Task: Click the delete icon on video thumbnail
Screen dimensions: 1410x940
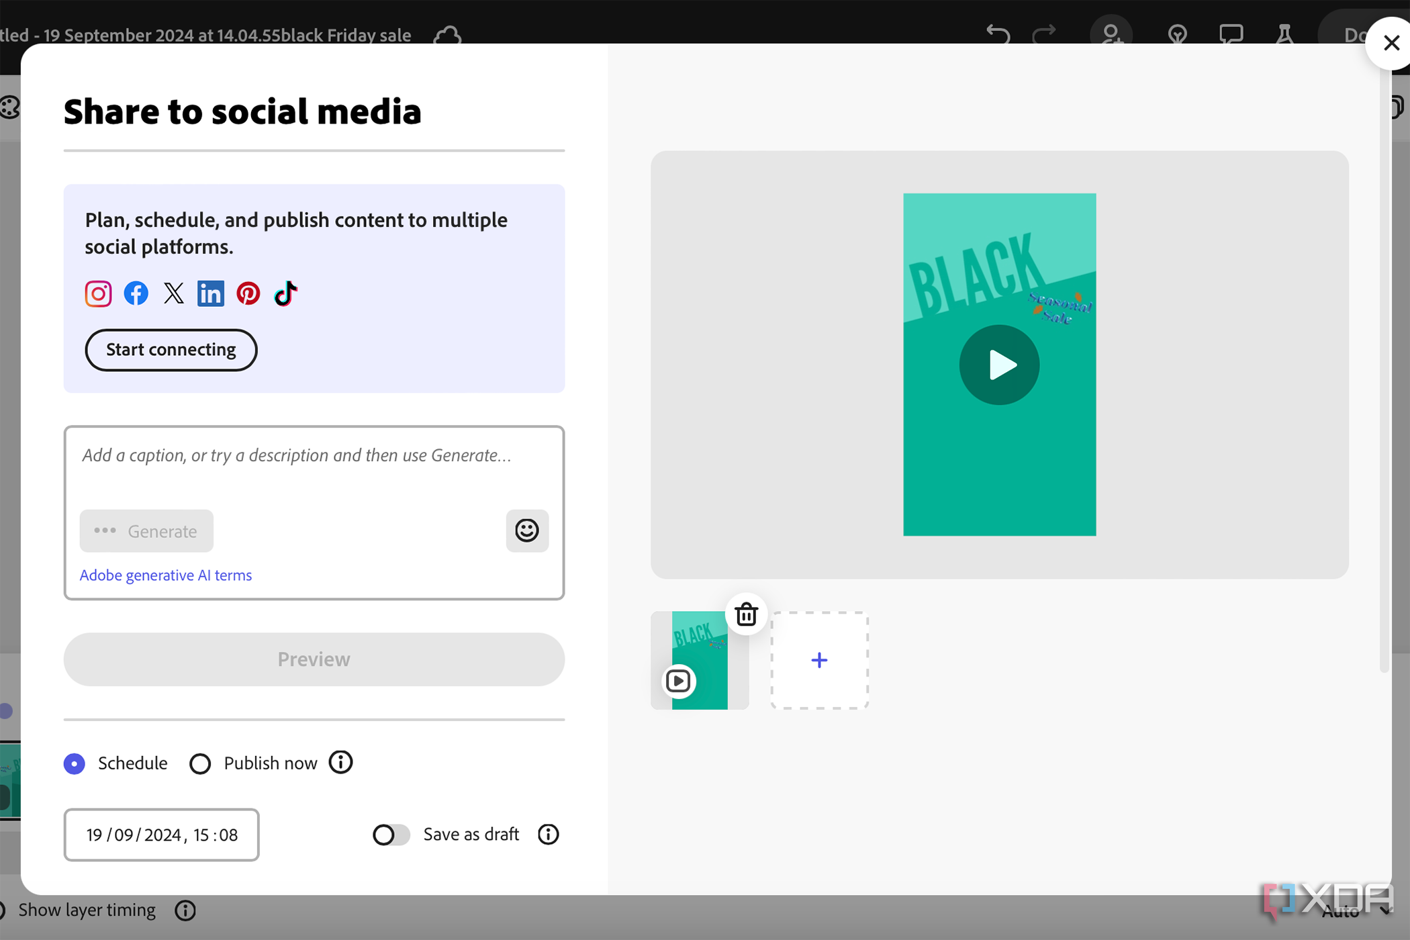Action: point(747,615)
